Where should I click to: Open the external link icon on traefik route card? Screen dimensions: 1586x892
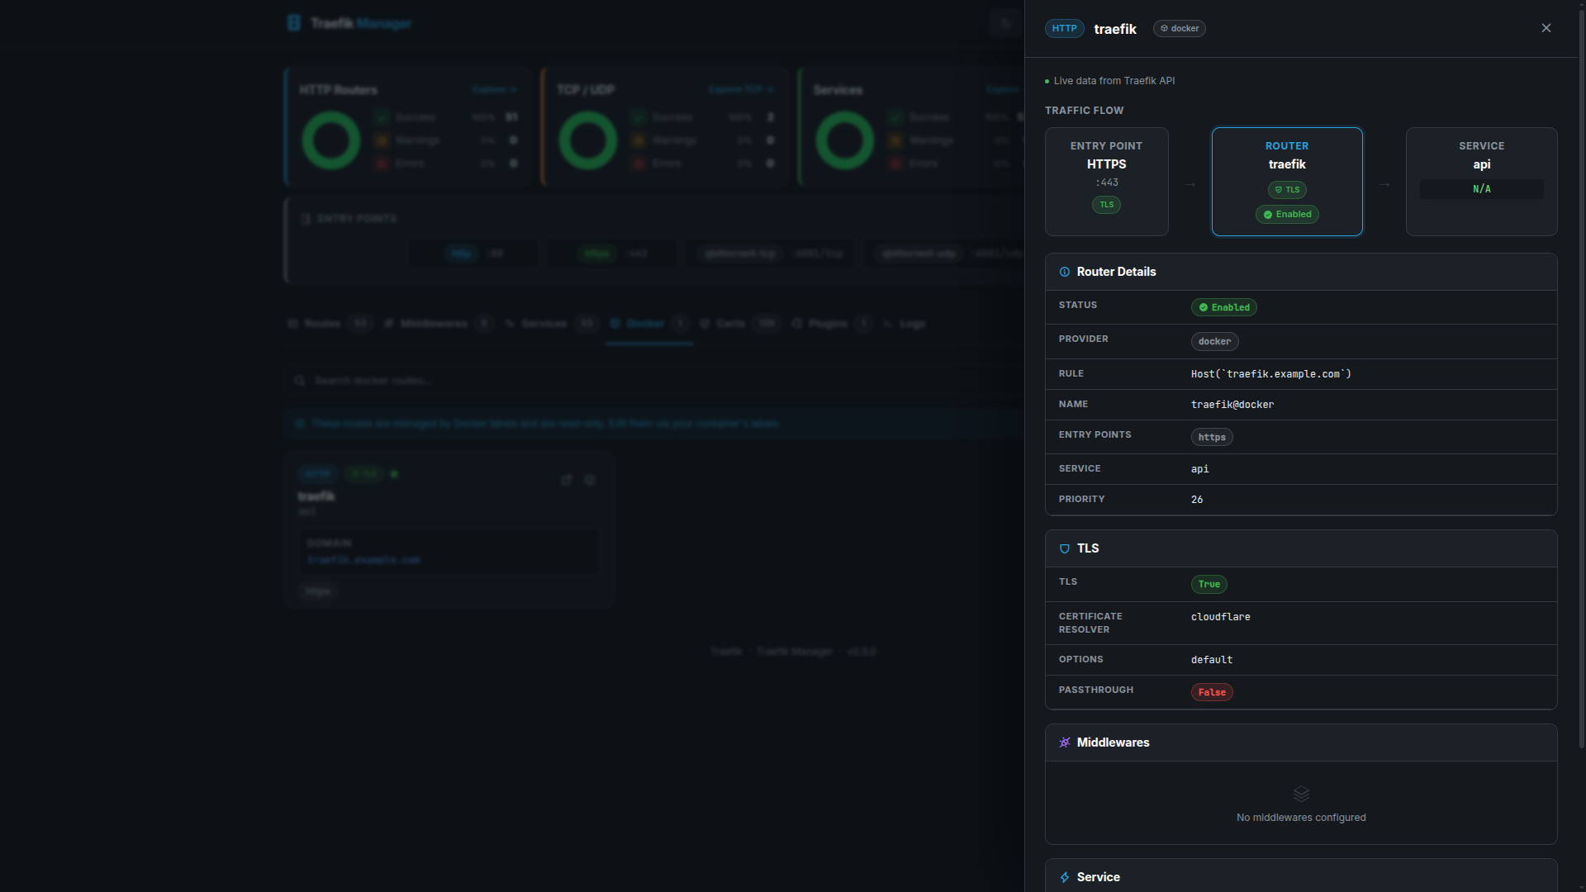coord(567,479)
